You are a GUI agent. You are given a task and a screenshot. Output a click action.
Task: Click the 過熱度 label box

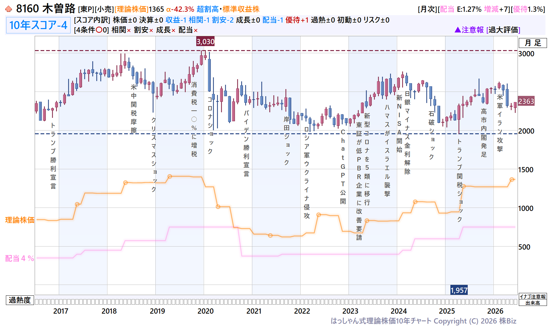pos(20,300)
